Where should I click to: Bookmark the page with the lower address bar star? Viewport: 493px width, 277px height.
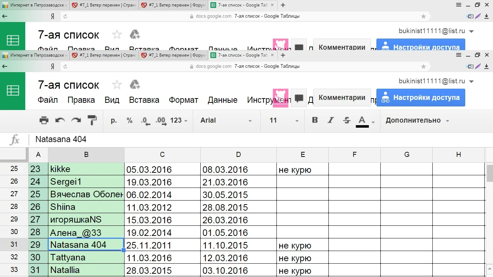click(x=423, y=66)
